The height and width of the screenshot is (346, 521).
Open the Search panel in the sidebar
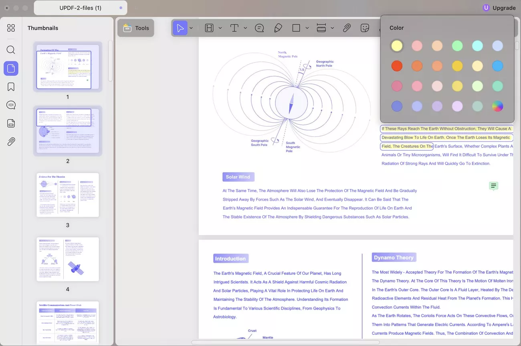(11, 50)
